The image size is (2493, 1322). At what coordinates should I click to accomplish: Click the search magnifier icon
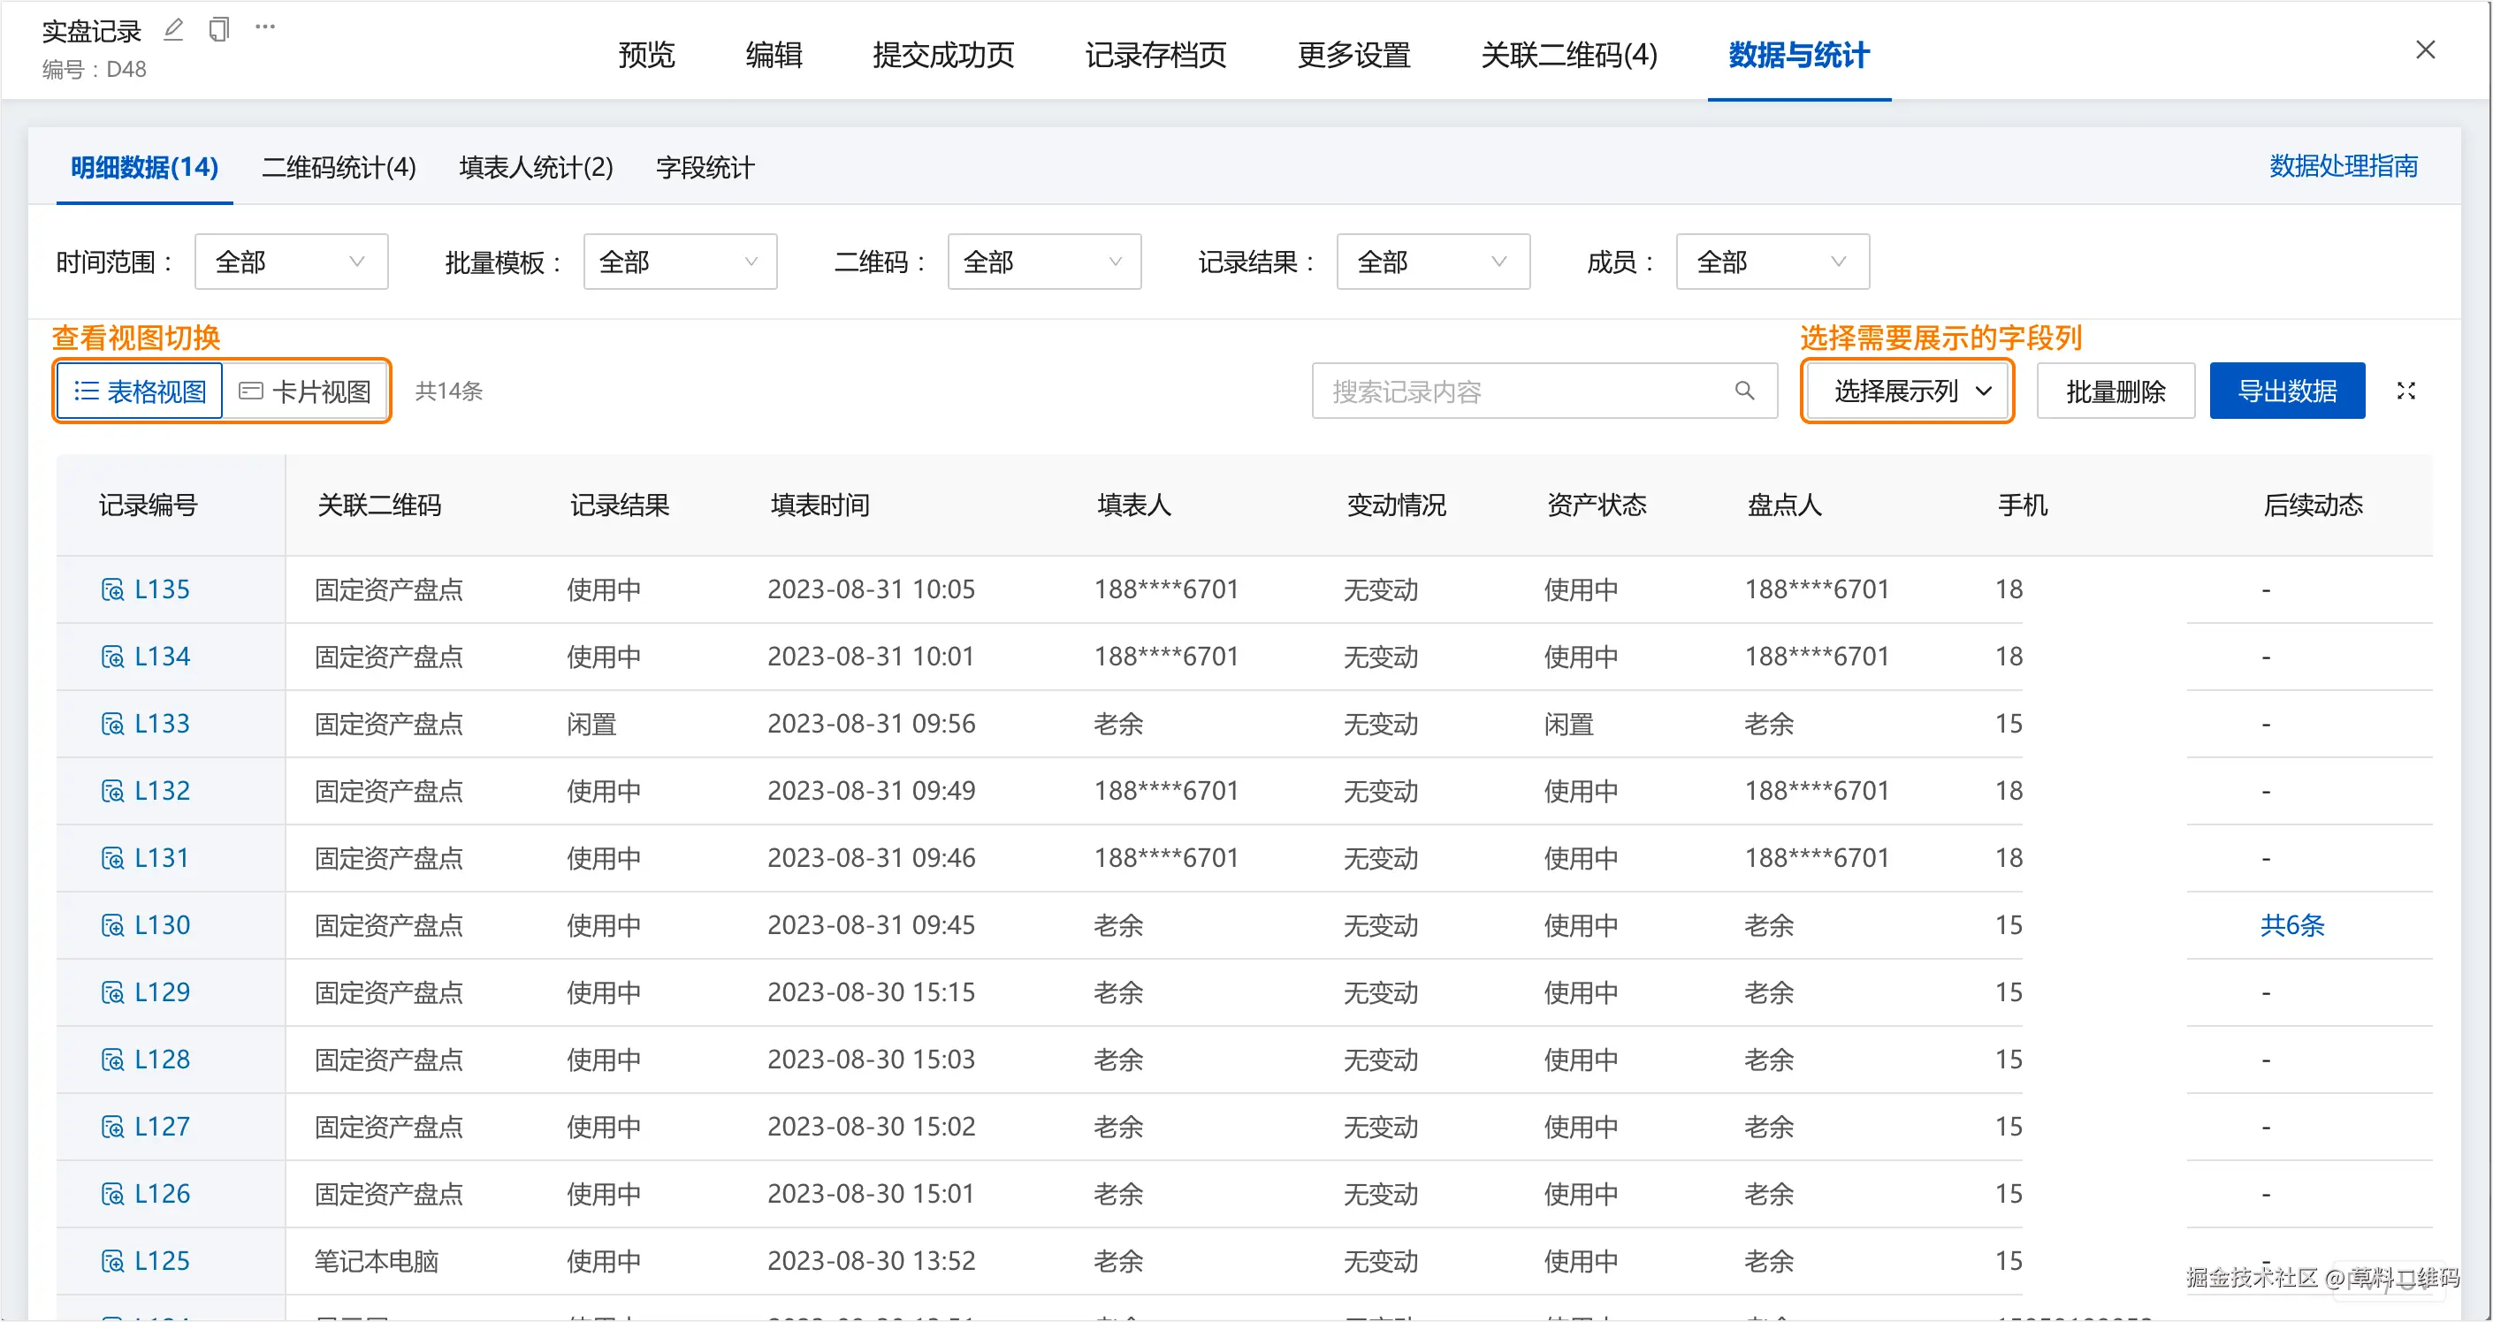coord(1744,391)
